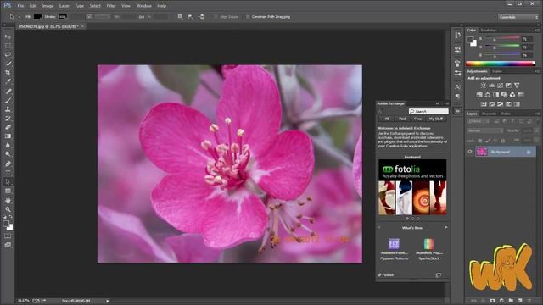Viewport: 543px width, 305px height.
Task: Open the Color panel flyout menu
Action: [537, 30]
